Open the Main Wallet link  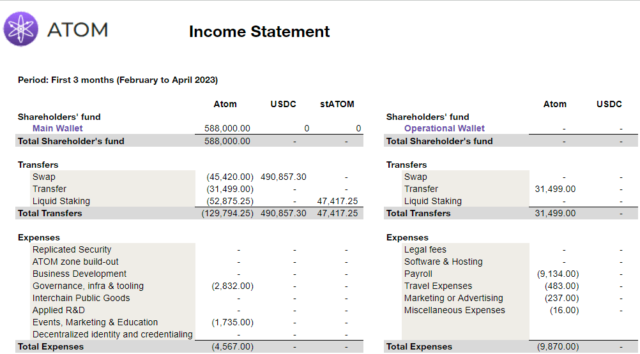57,128
